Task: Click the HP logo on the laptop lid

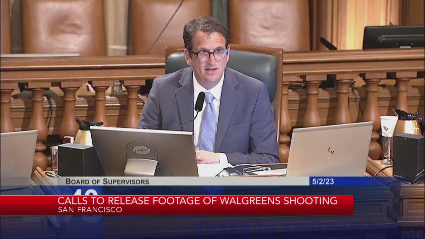Action: (x=330, y=153)
